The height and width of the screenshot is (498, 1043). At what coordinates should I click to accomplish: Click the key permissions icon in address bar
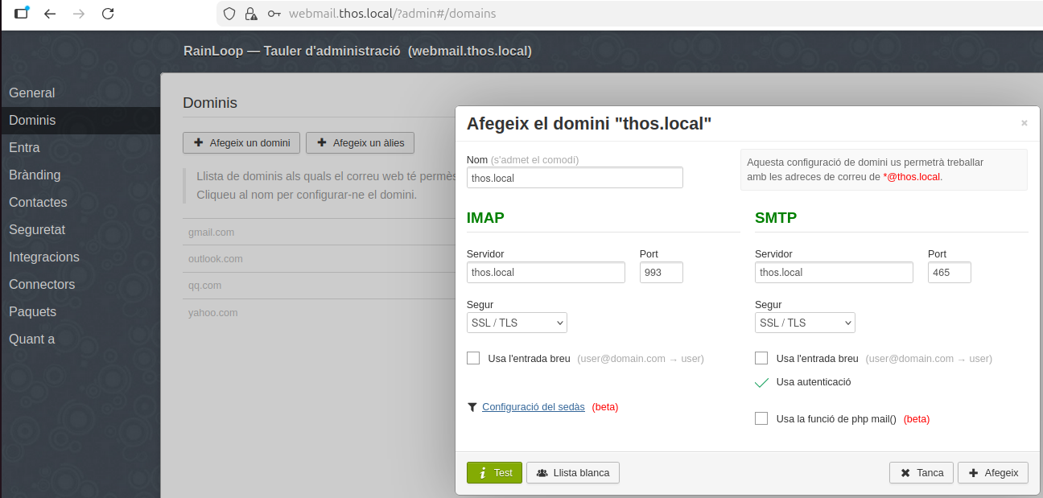point(274,14)
